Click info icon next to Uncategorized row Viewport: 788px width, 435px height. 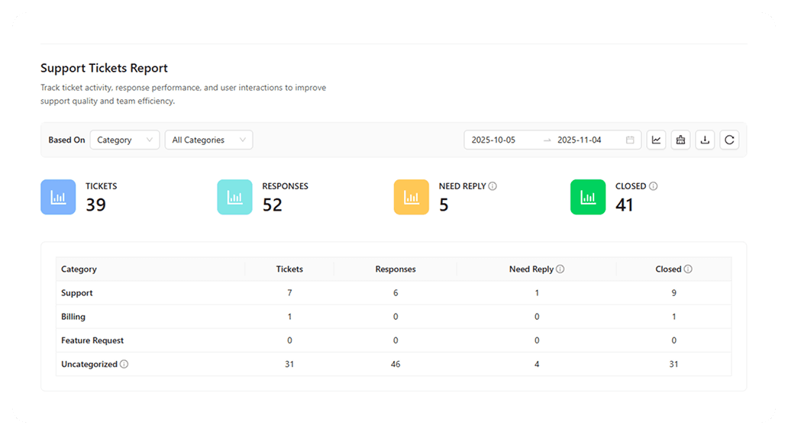[124, 365]
